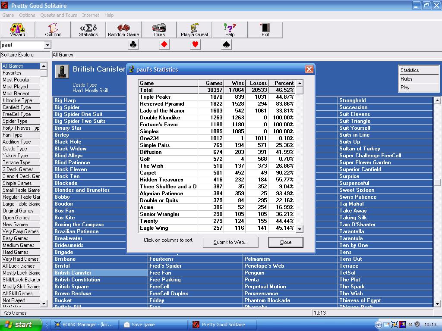Open the player name dropdown showing paul

click(47, 45)
